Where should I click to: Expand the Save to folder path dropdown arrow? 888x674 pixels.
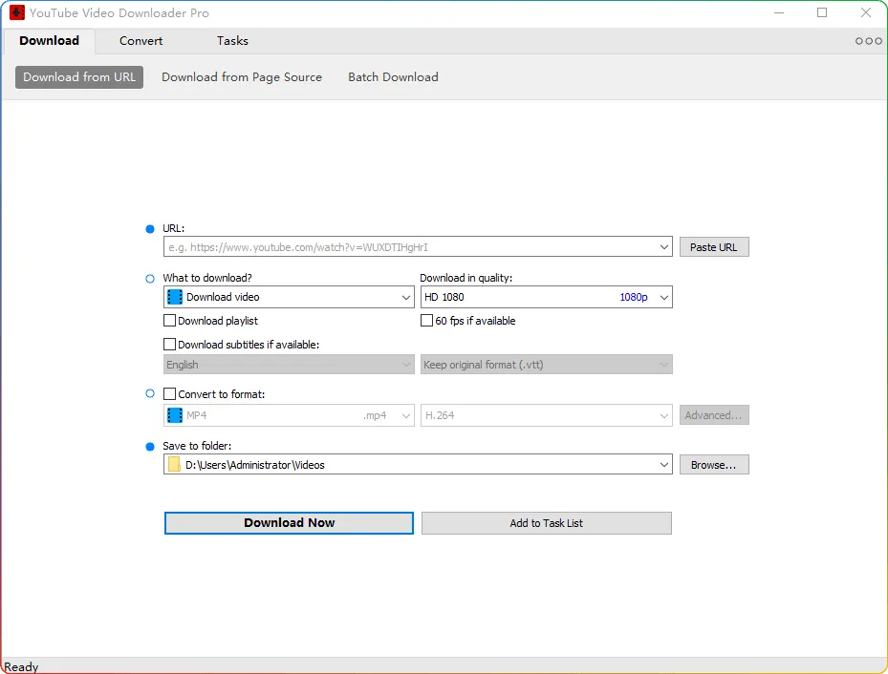pyautogui.click(x=664, y=465)
